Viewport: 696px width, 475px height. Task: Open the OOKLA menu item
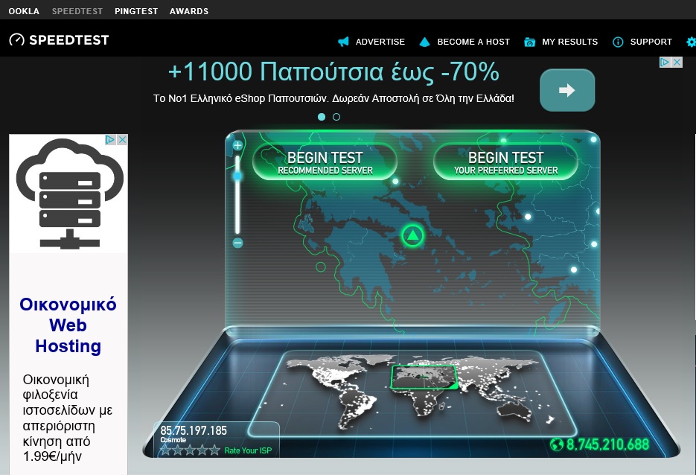(23, 11)
